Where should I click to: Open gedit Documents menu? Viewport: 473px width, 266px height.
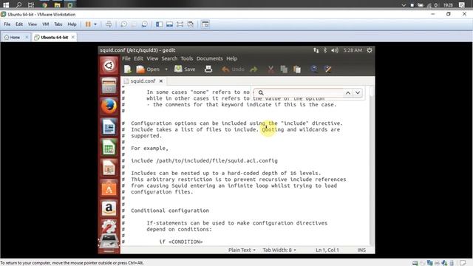pos(209,58)
